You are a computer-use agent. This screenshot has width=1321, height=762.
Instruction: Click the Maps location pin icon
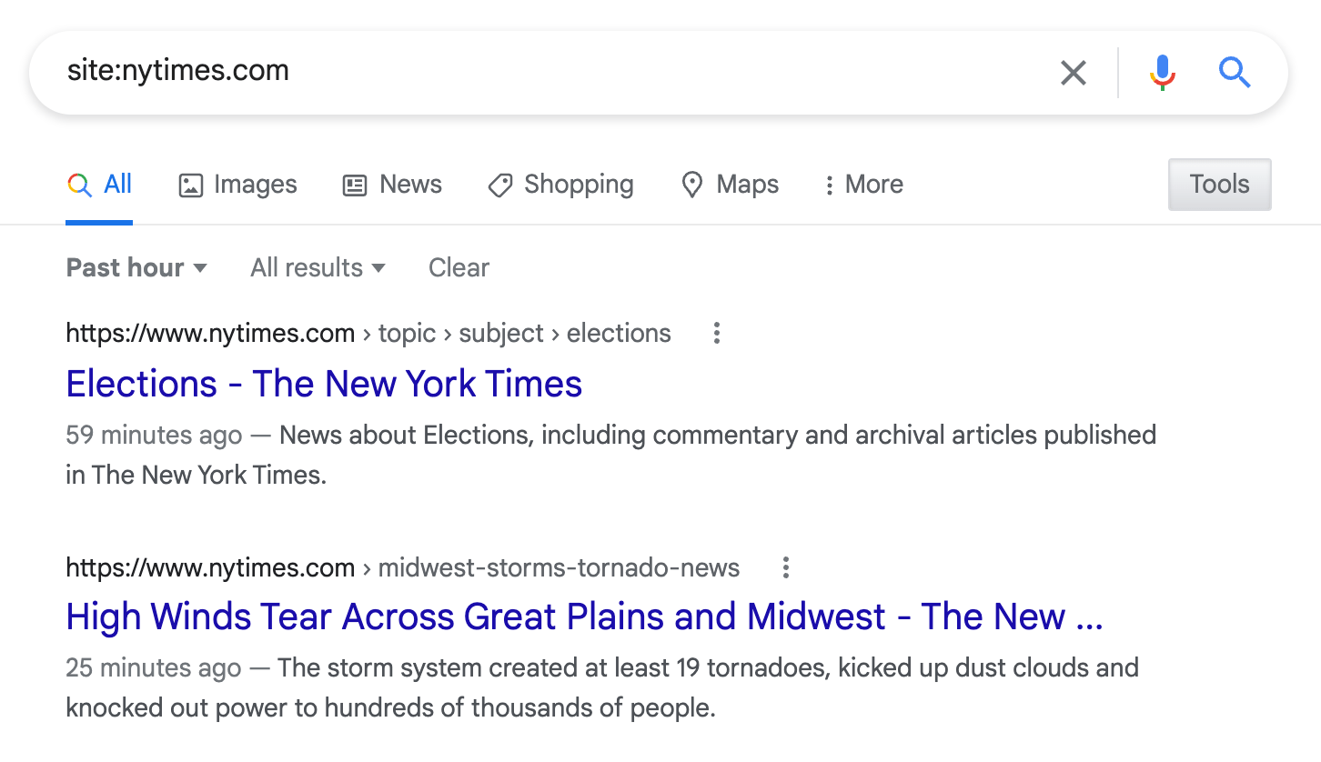coord(692,185)
